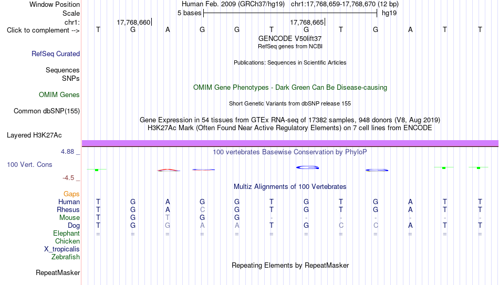
Task: Click the tall blue G conservation logo
Action: [x=307, y=167]
